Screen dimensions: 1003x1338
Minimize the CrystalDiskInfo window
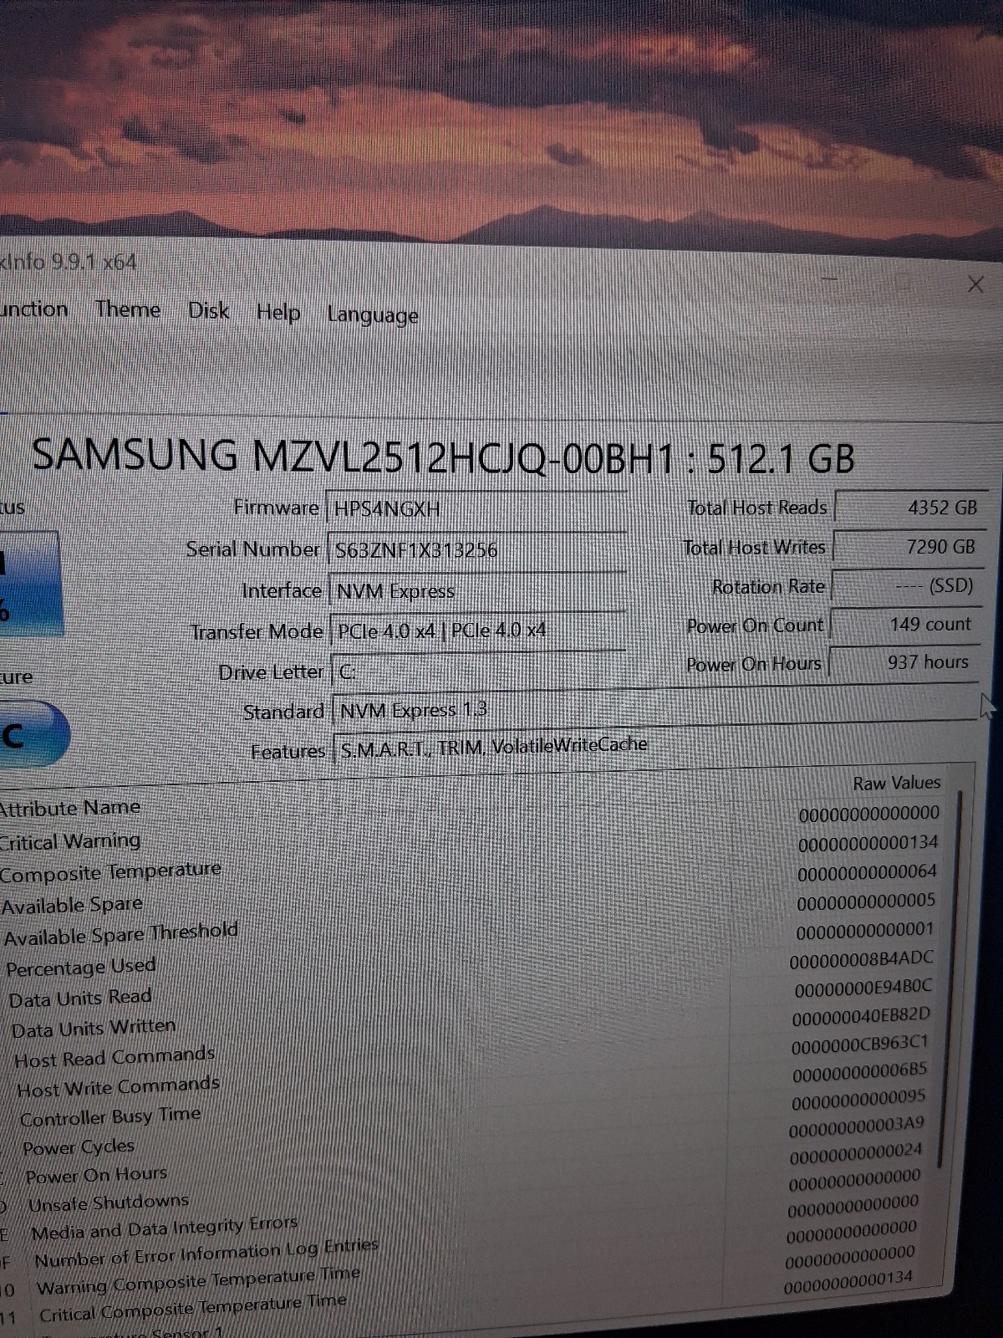pyautogui.click(x=829, y=278)
